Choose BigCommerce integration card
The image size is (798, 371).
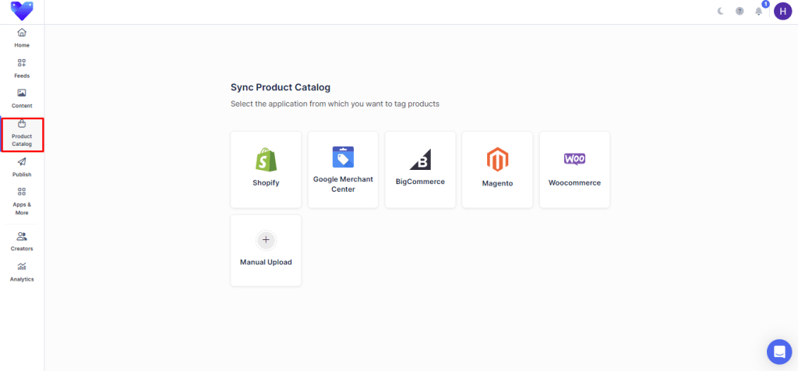point(420,169)
